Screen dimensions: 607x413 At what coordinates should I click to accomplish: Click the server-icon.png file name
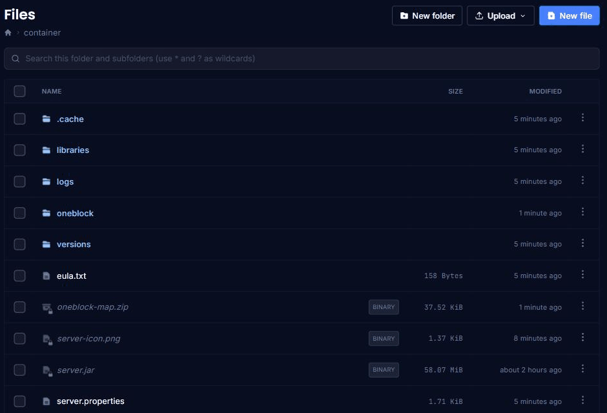click(88, 339)
